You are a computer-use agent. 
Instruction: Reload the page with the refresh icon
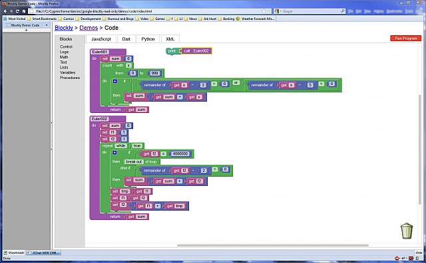[x=17, y=11]
